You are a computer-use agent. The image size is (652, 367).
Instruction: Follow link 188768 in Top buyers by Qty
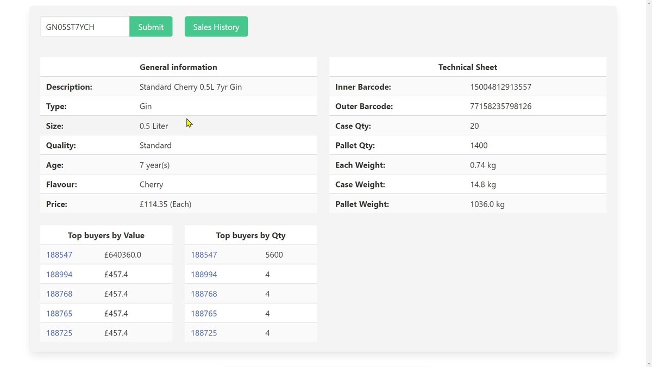(204, 294)
